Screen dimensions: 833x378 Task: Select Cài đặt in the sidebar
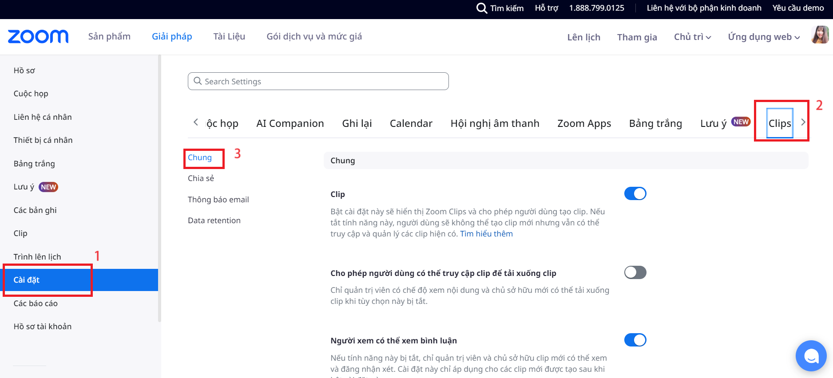(27, 280)
